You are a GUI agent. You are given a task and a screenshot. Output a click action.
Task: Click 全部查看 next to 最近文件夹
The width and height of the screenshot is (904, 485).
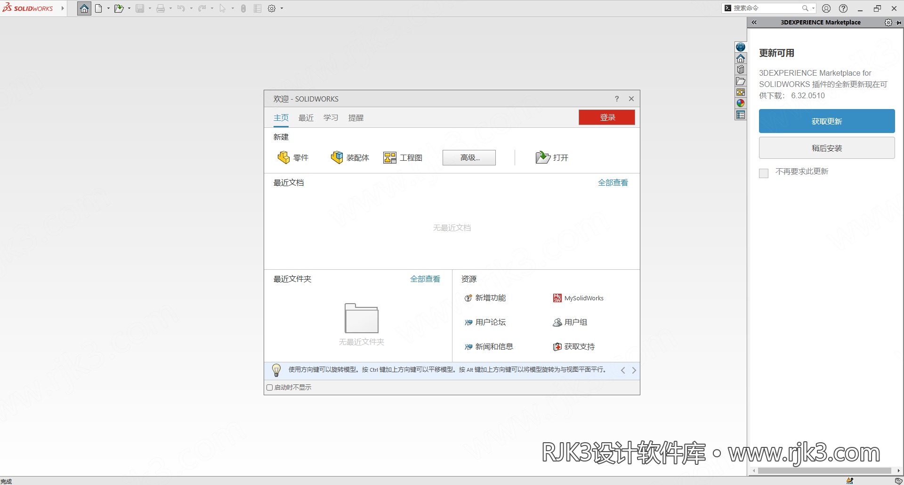coord(425,279)
